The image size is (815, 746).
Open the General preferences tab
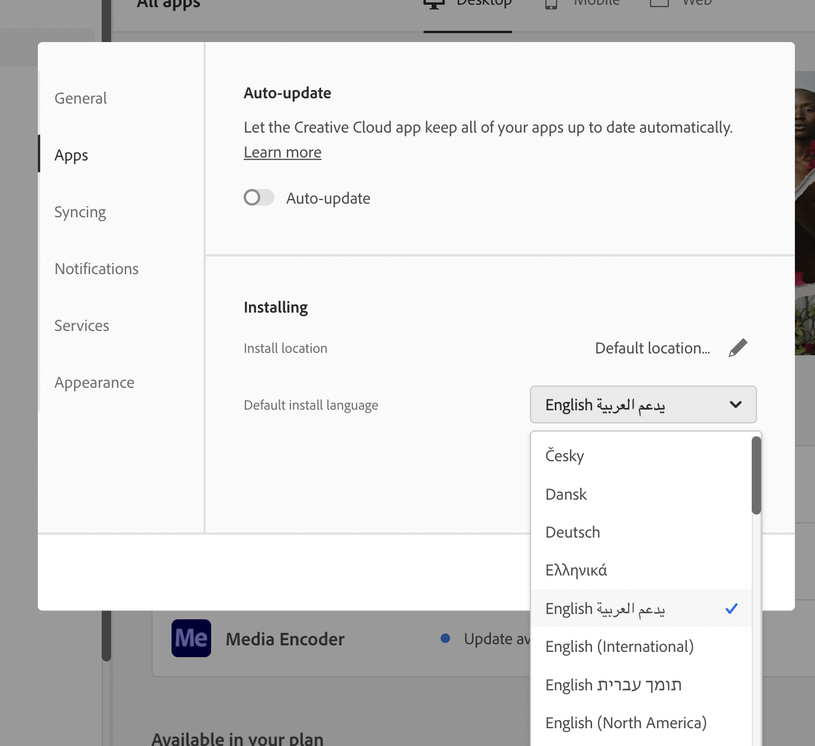[80, 98]
